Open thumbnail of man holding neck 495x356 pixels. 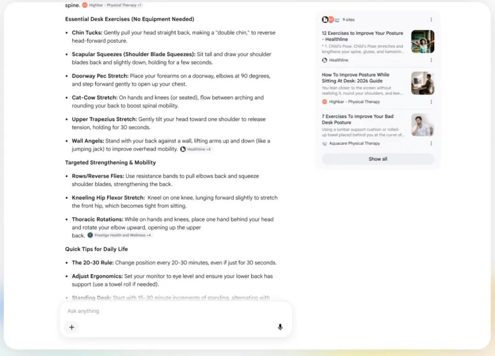coord(423,125)
